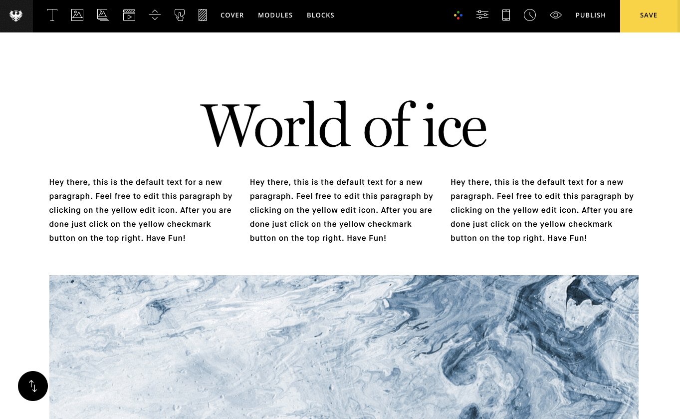Screen dimensions: 680x419
Task: Select the striped background pattern icon
Action: (x=203, y=15)
